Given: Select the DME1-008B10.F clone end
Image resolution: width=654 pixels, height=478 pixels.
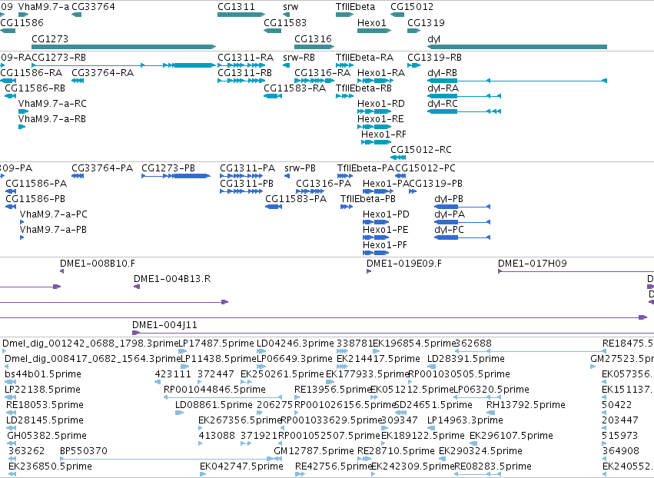Looking at the screenshot, I should point(61,271).
